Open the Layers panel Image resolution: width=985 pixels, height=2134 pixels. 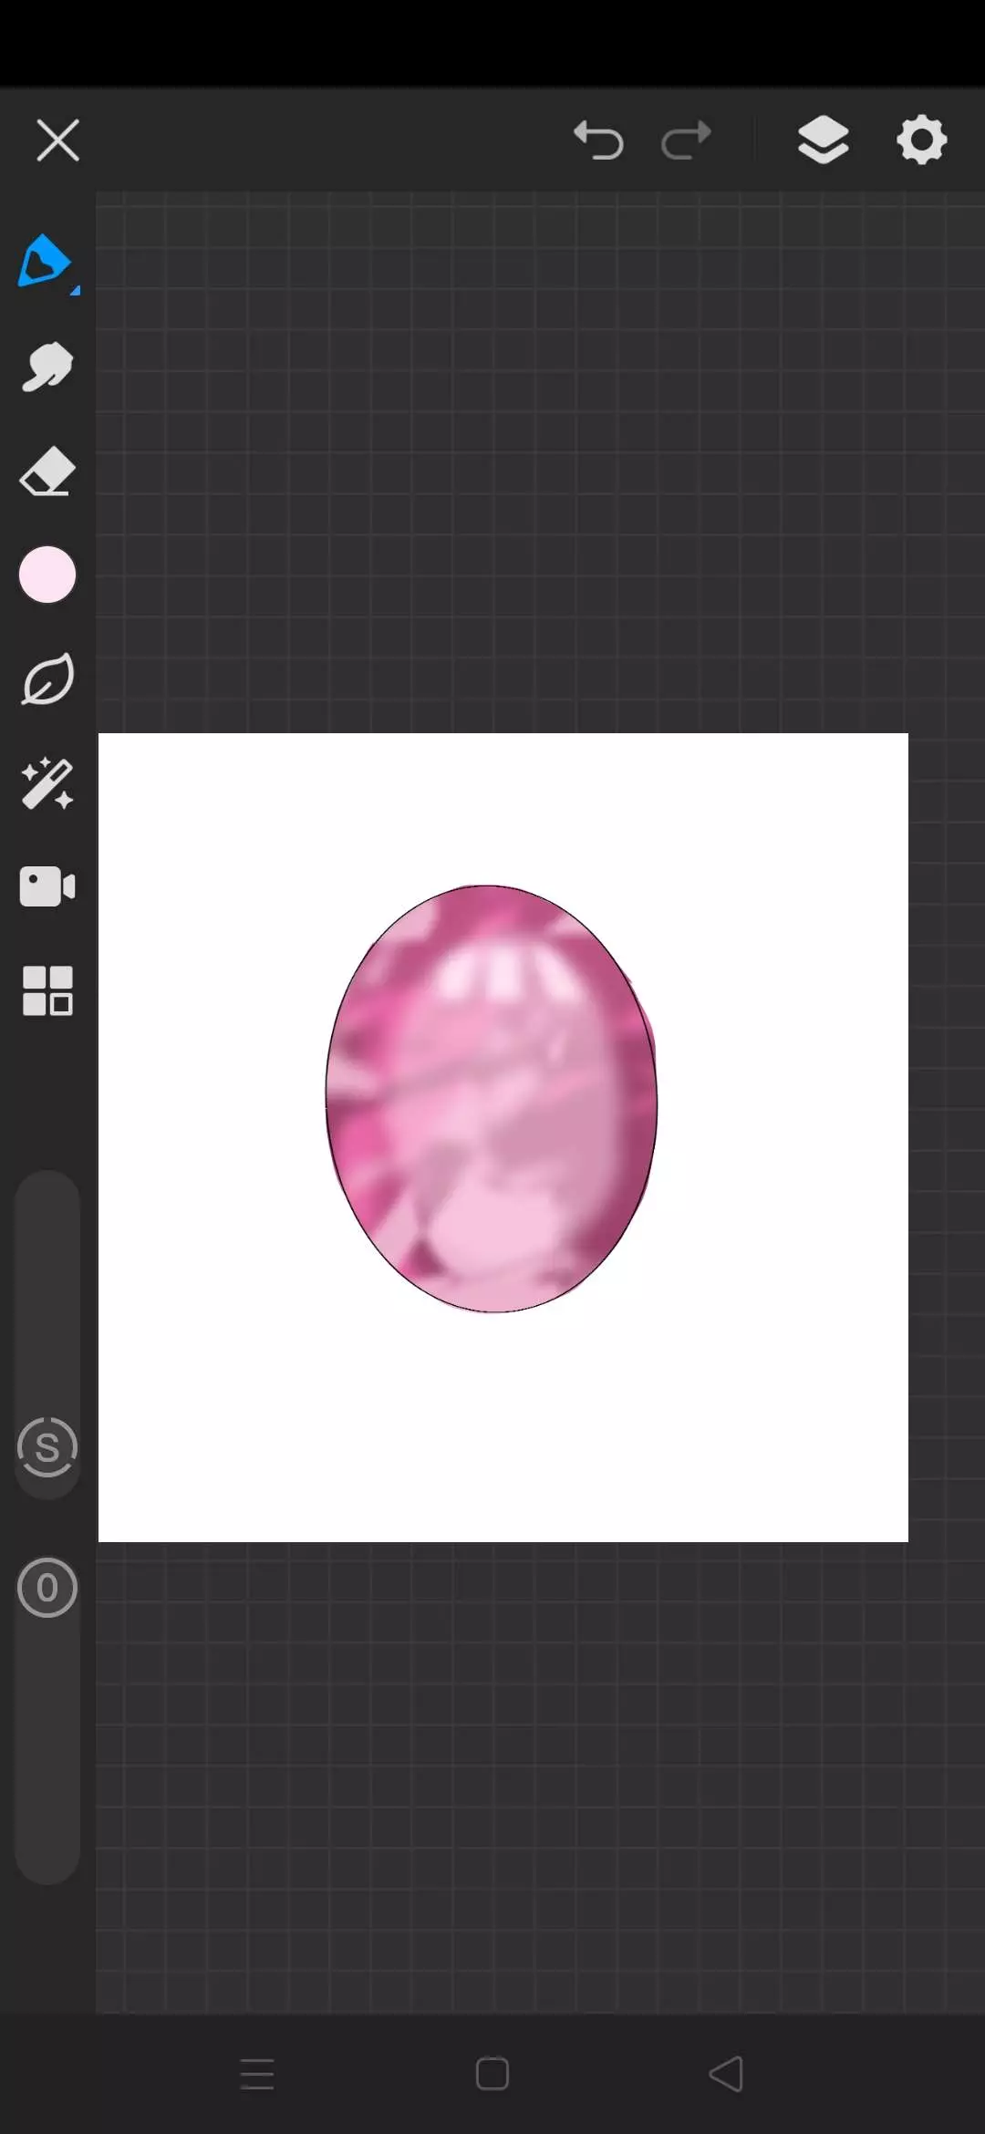tap(824, 140)
